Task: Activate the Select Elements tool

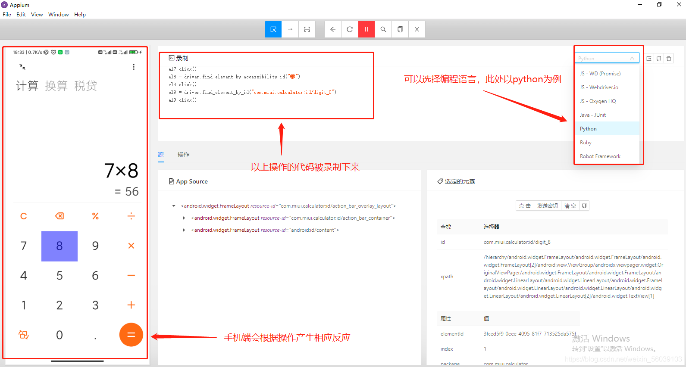Action: [x=273, y=29]
